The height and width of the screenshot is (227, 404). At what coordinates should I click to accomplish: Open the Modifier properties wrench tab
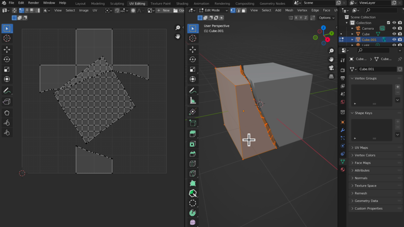pos(343,130)
